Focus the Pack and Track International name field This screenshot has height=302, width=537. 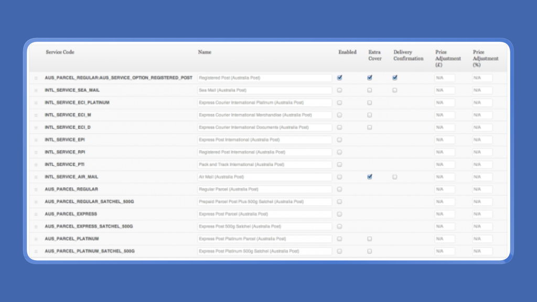point(265,165)
